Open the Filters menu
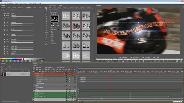The width and height of the screenshot is (184, 103). click(x=20, y=3)
